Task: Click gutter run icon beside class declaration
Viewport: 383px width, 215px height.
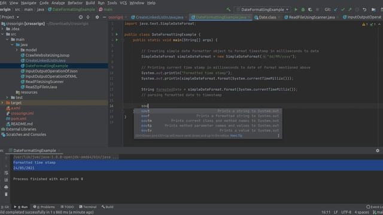Action: coord(117,35)
